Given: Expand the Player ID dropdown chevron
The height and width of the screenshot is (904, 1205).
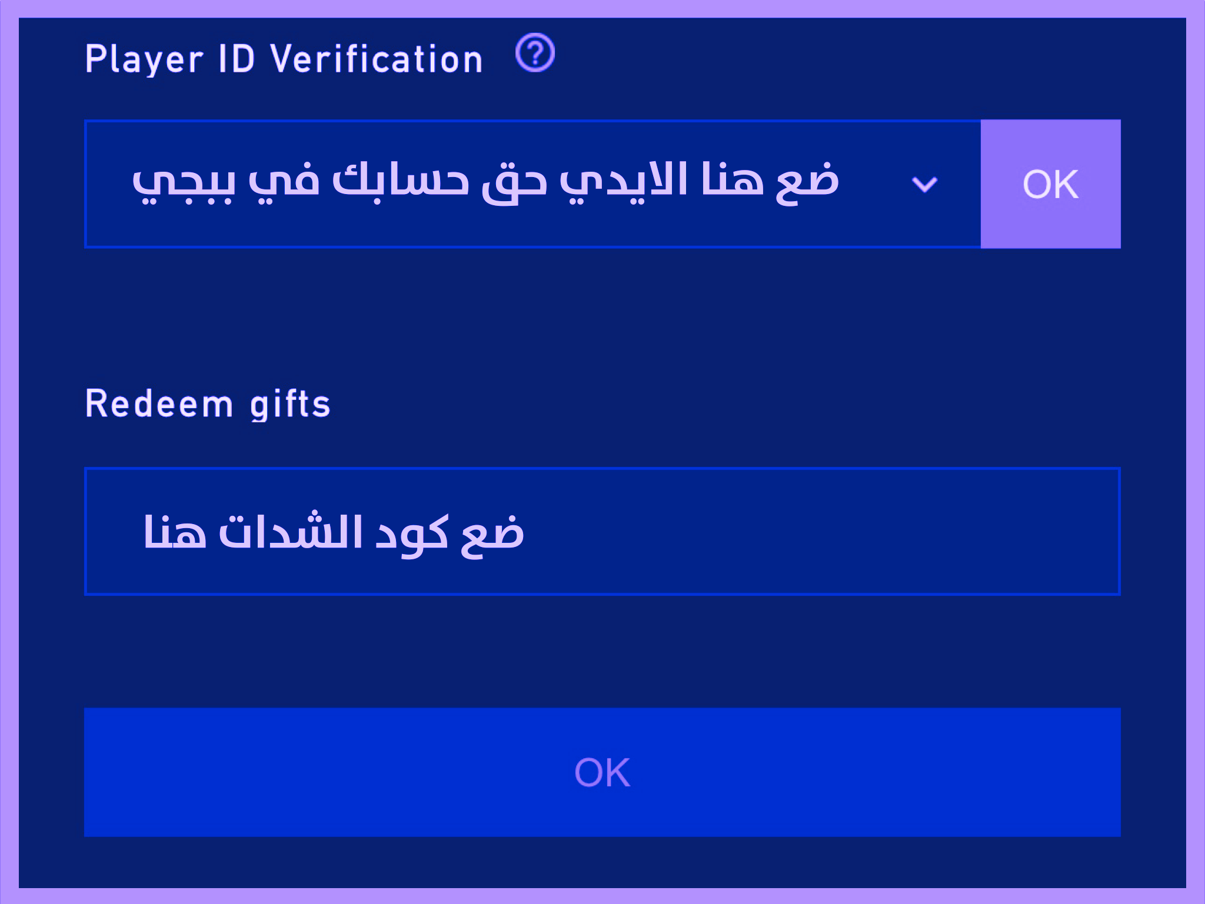Looking at the screenshot, I should (x=924, y=185).
